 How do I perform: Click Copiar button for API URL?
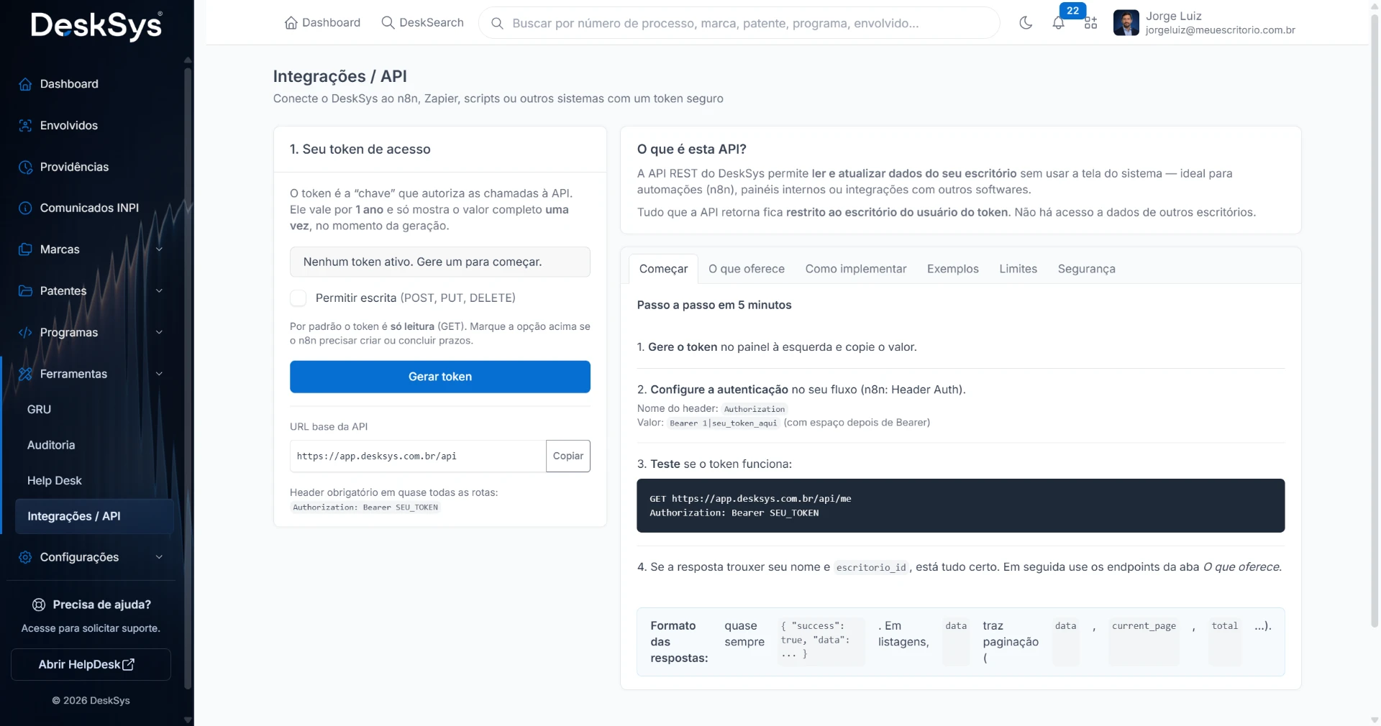pos(568,456)
